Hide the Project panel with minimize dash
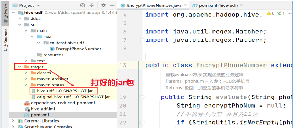295x130 pixels. coord(112,5)
